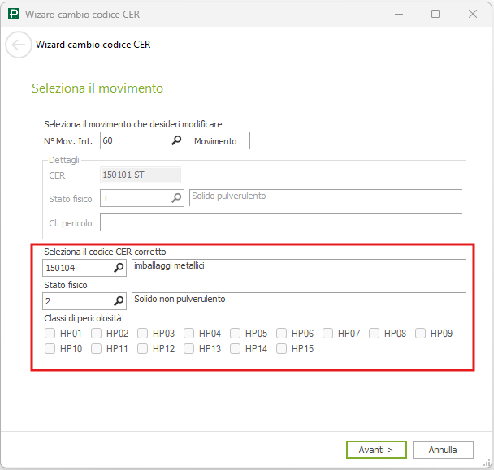Image resolution: width=494 pixels, height=470 pixels.
Task: Maximize the wizard window
Action: [x=435, y=14]
